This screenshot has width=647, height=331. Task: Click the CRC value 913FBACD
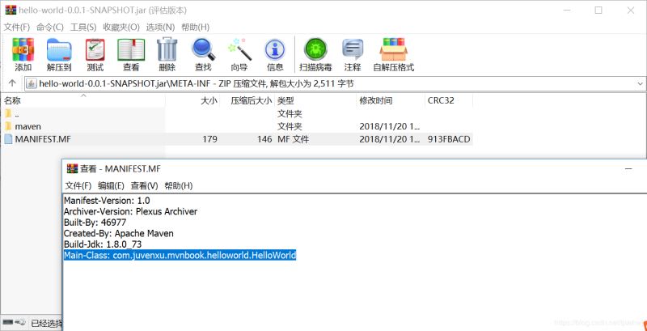click(449, 139)
